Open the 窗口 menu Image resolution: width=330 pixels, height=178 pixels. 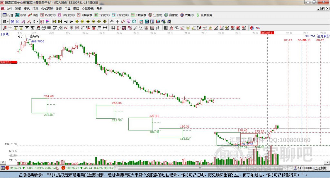76,9
